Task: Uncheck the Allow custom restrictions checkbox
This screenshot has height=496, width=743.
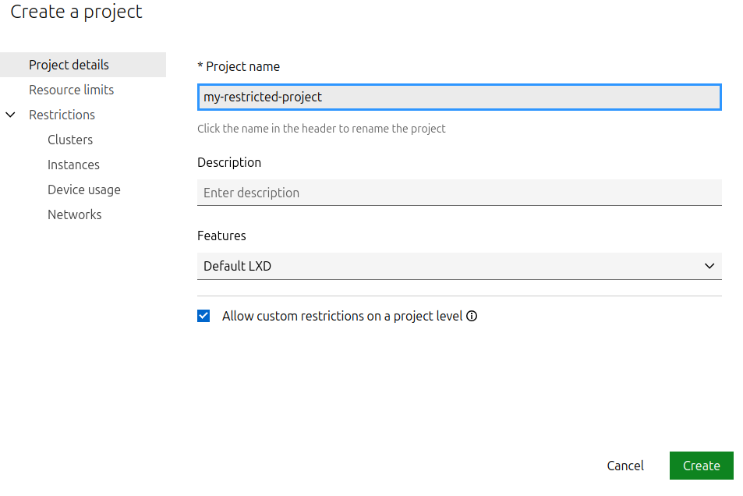Action: 204,317
